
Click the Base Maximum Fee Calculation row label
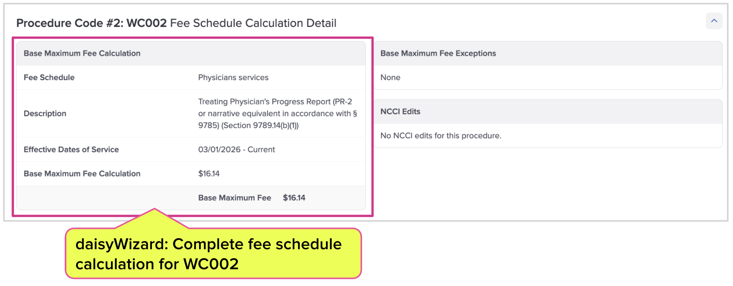[82, 174]
